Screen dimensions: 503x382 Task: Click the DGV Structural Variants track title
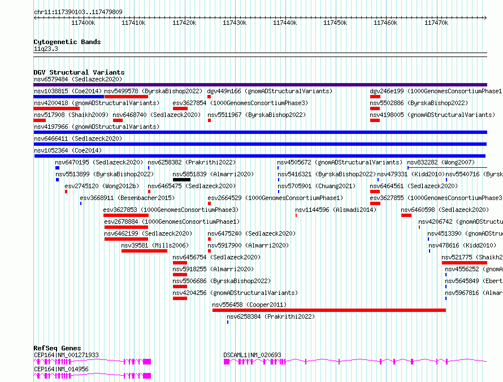point(79,72)
